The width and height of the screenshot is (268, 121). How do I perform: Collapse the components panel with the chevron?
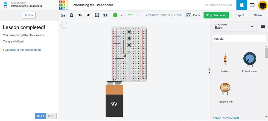pyautogui.click(x=210, y=71)
